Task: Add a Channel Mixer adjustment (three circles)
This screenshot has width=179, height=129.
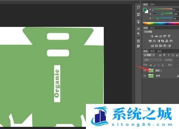Action: click(x=167, y=41)
